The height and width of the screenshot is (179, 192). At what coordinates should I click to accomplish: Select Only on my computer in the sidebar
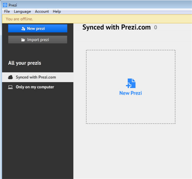pyautogui.click(x=35, y=87)
